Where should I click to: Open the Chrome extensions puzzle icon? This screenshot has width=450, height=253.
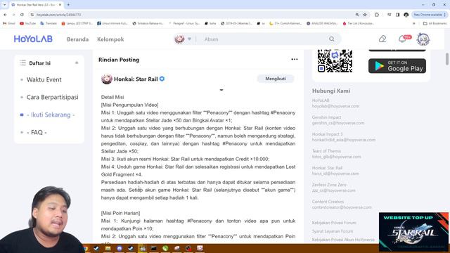[x=377, y=15]
